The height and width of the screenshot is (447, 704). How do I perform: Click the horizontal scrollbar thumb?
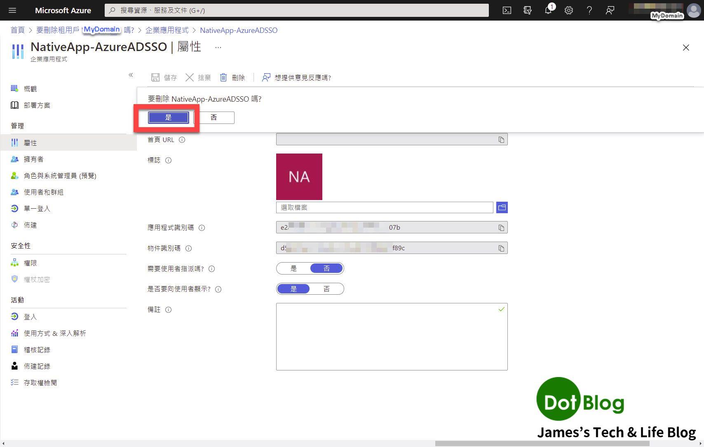point(542,443)
